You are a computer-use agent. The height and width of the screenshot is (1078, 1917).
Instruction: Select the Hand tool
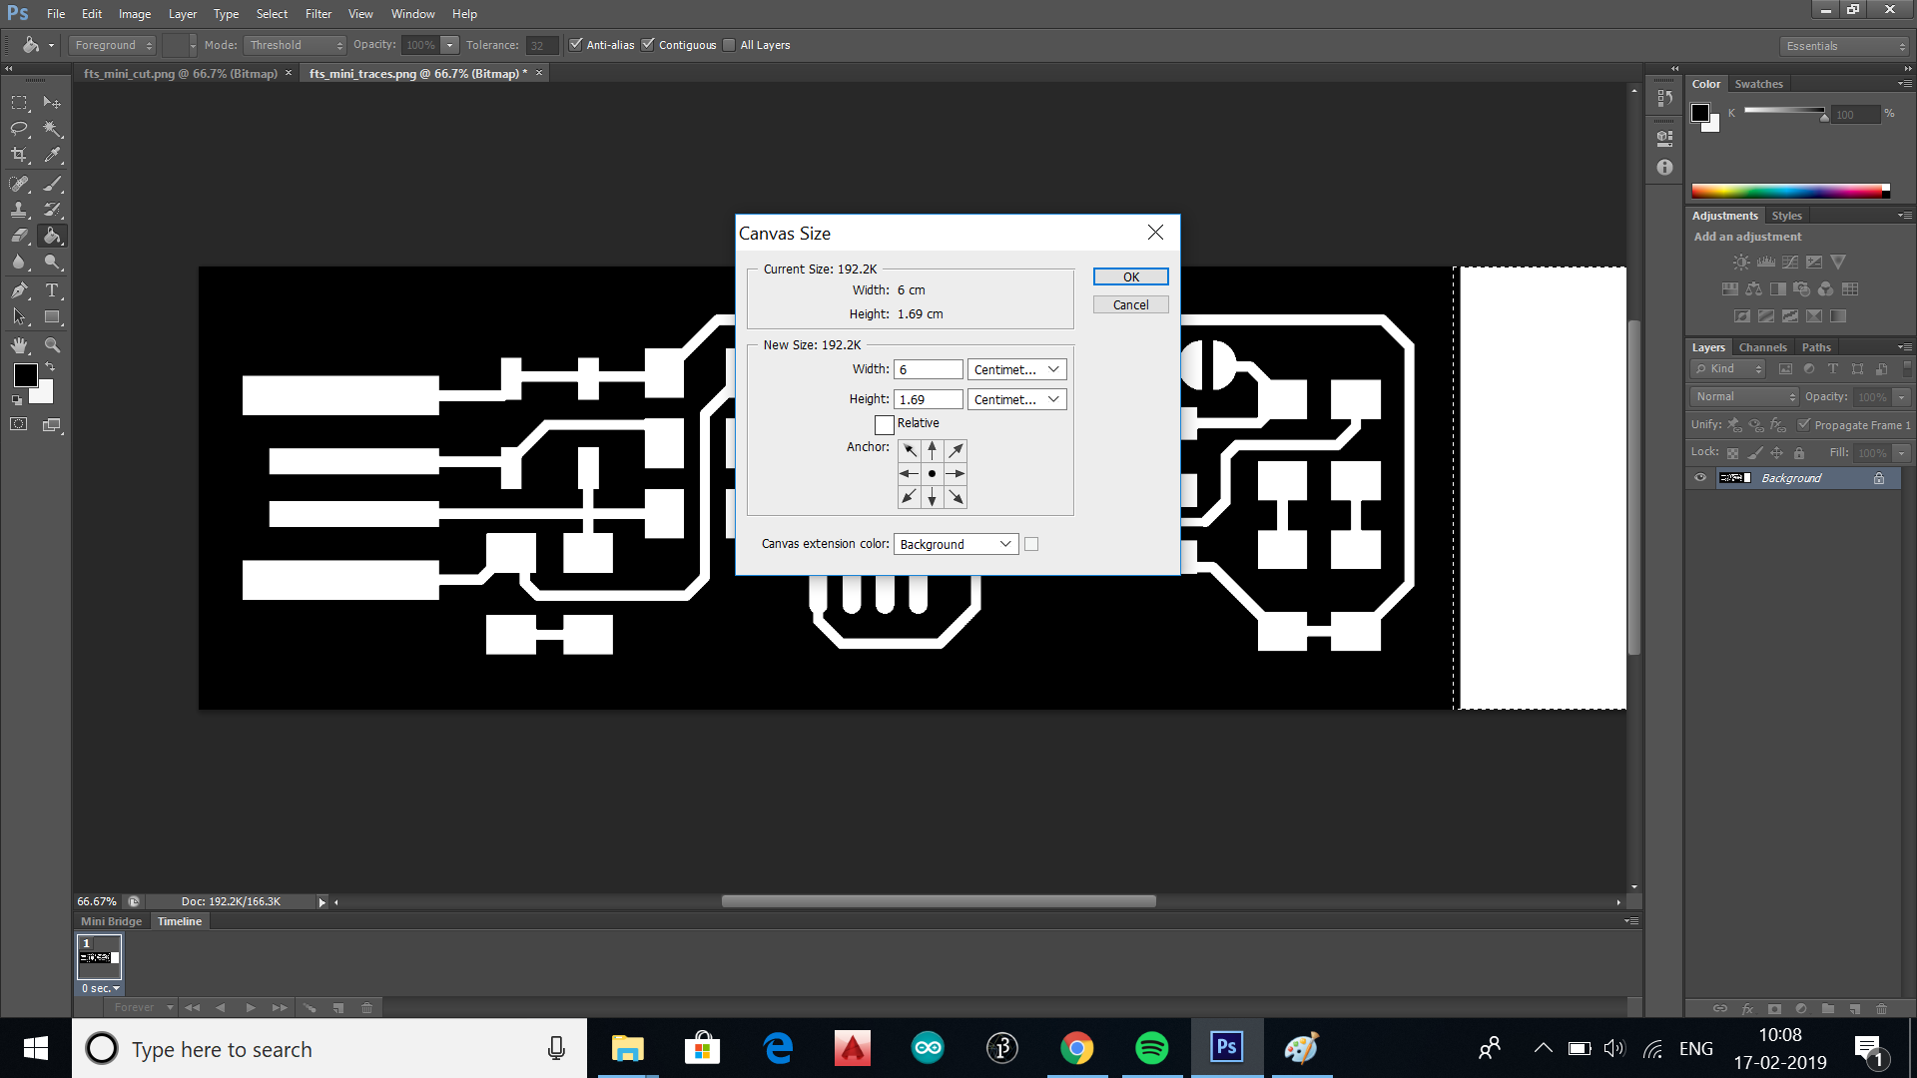tap(19, 345)
